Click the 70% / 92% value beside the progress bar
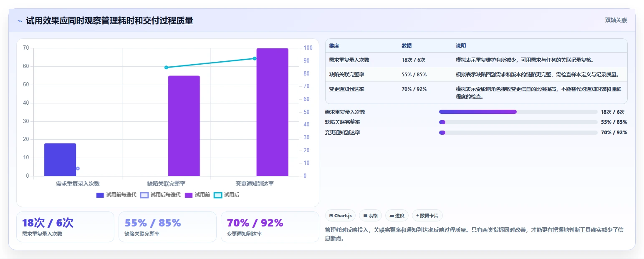The width and height of the screenshot is (644, 259). [614, 133]
